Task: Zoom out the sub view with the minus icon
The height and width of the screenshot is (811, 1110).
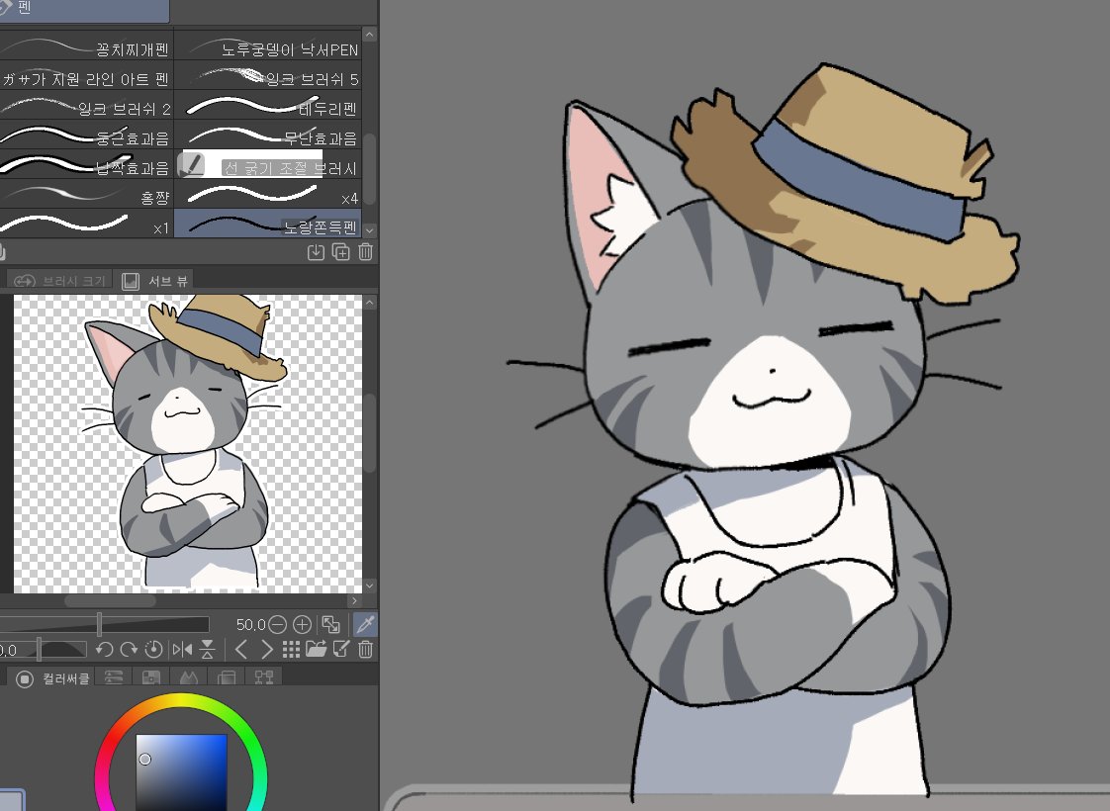Action: click(277, 624)
